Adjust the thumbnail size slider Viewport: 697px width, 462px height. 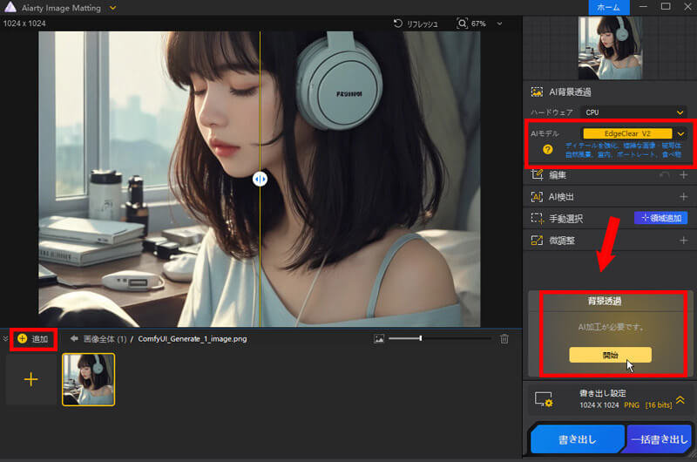[421, 339]
